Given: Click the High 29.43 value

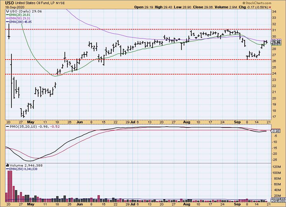Looking at the screenshot, I should (163, 7).
